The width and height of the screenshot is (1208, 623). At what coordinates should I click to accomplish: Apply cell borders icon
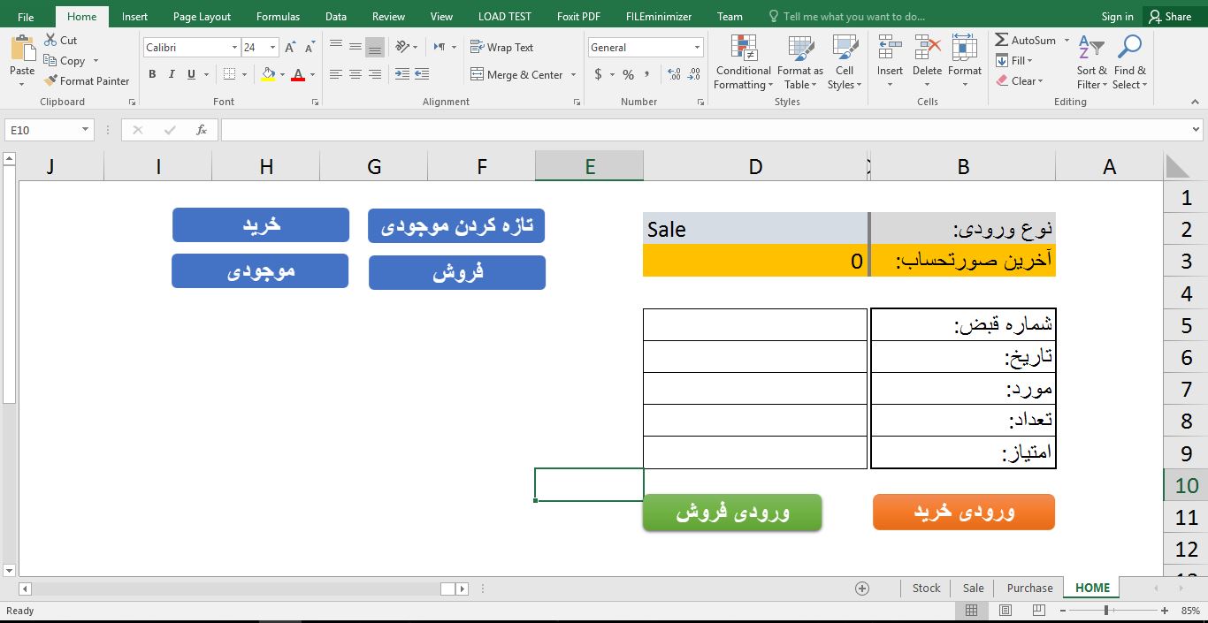pos(229,74)
